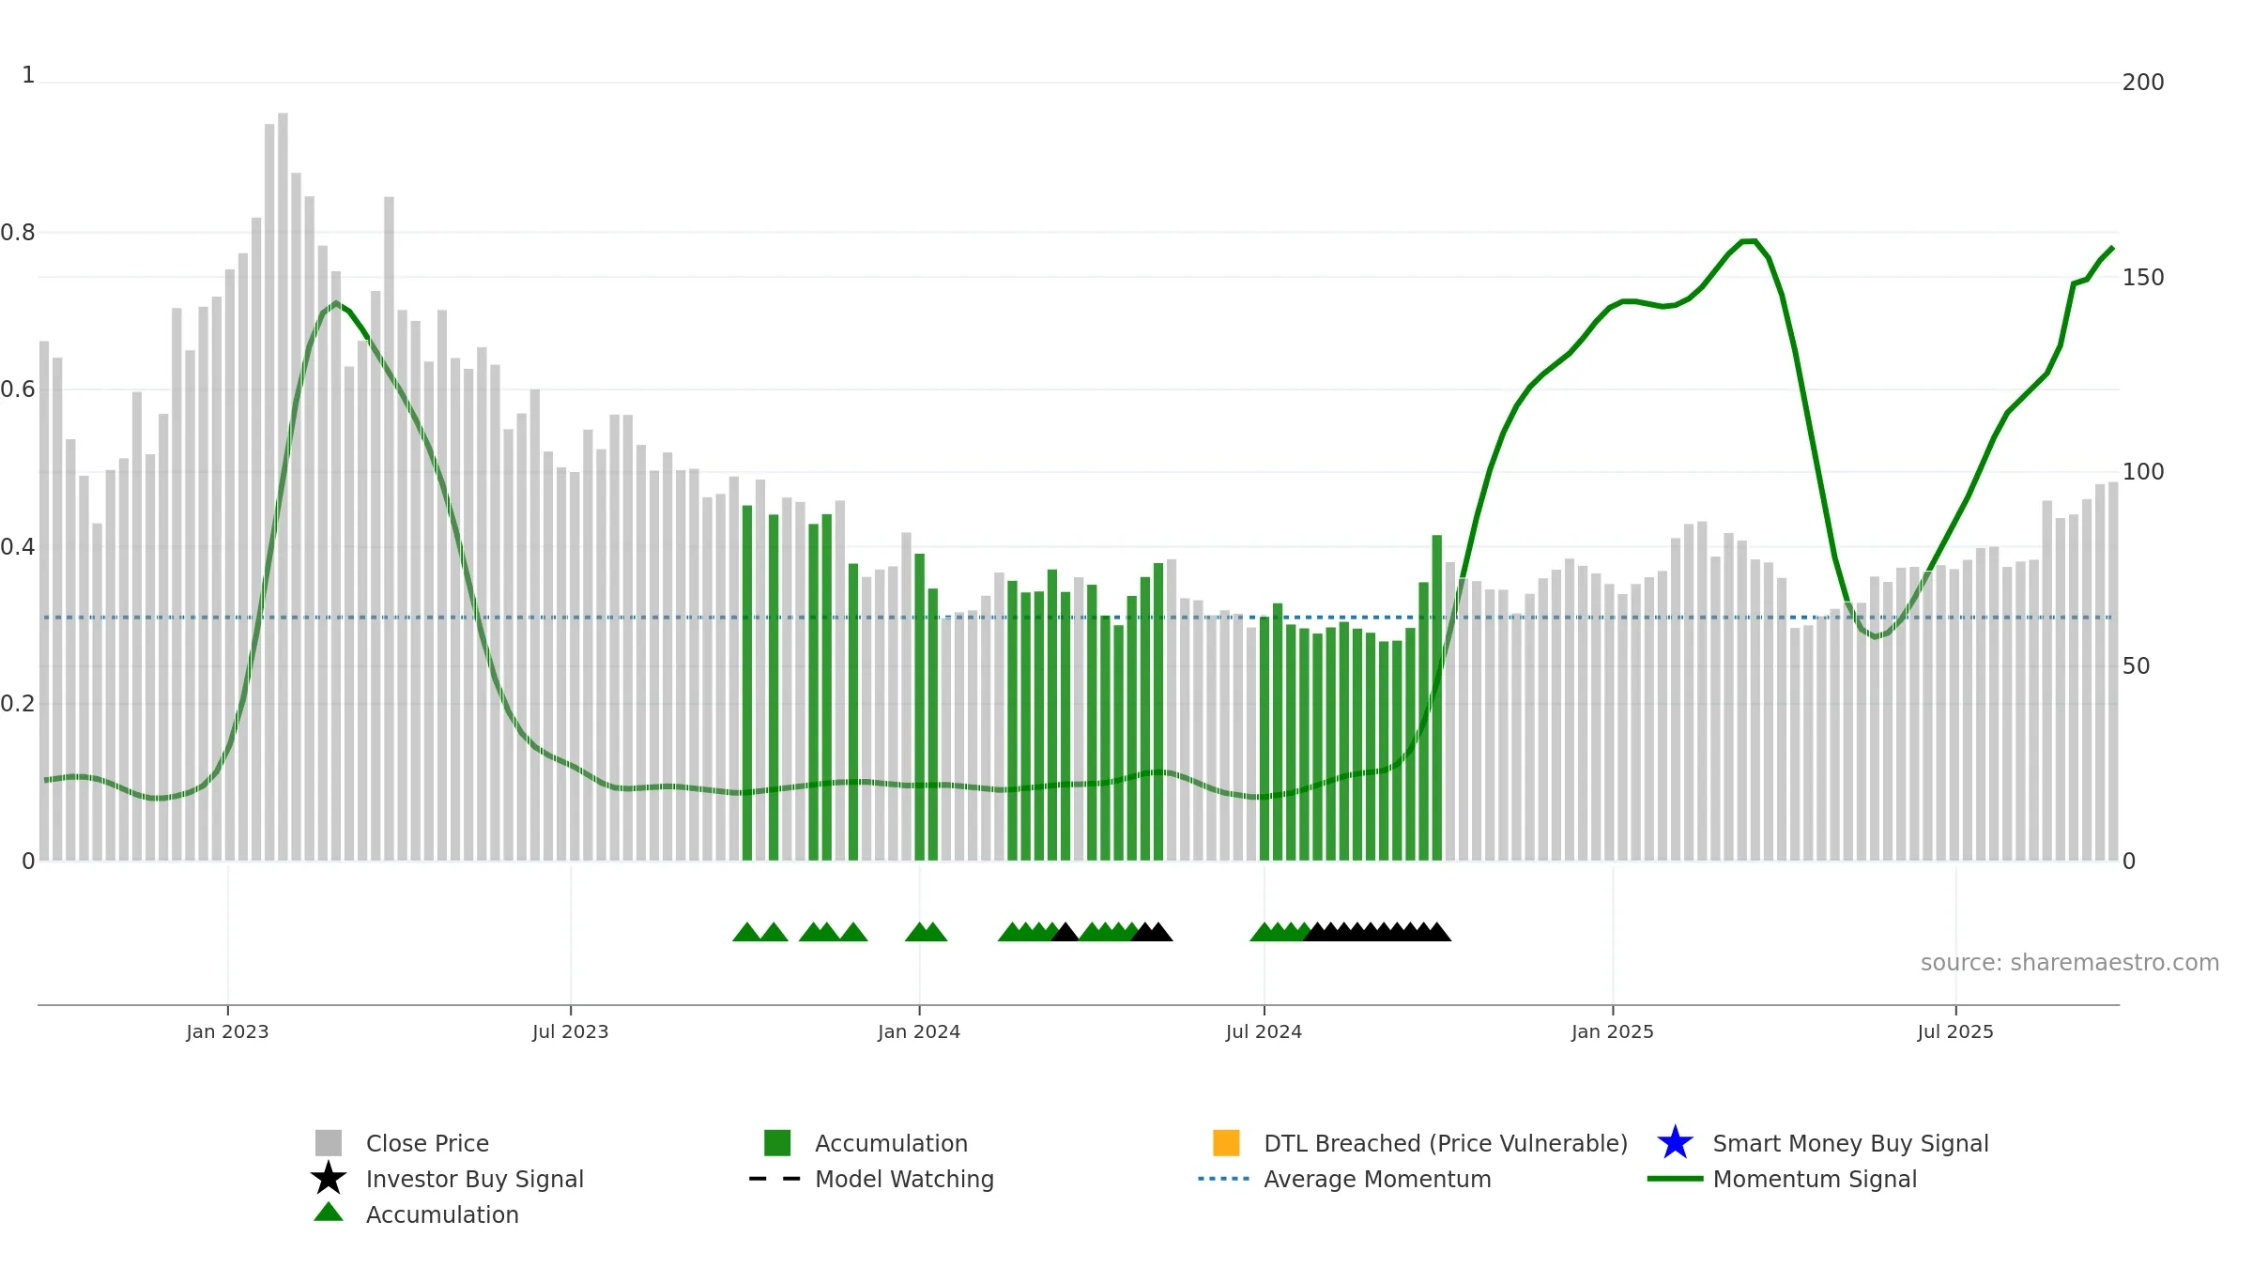Screen dimensions: 2253x1267
Task: Click the Jul 2025 axis label
Action: [1955, 1031]
